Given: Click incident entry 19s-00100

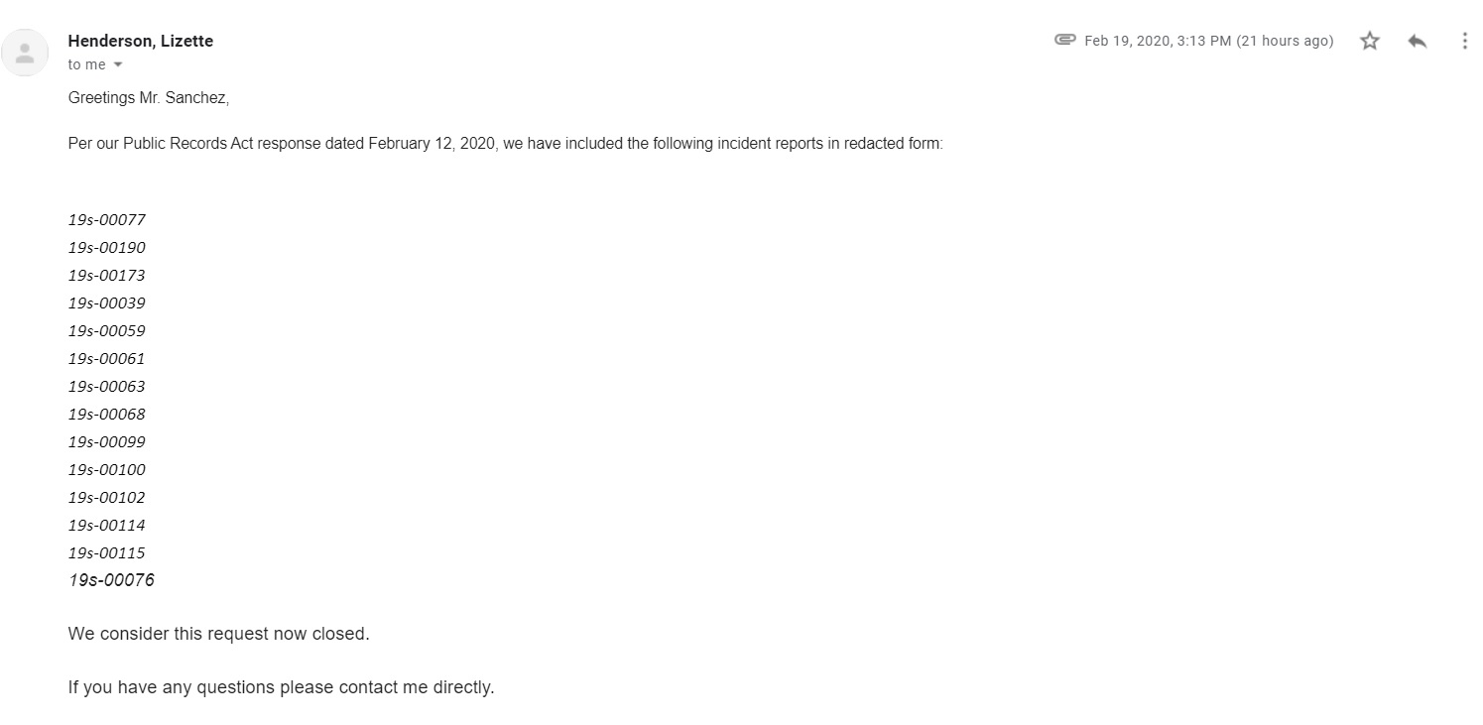Looking at the screenshot, I should coord(107,470).
